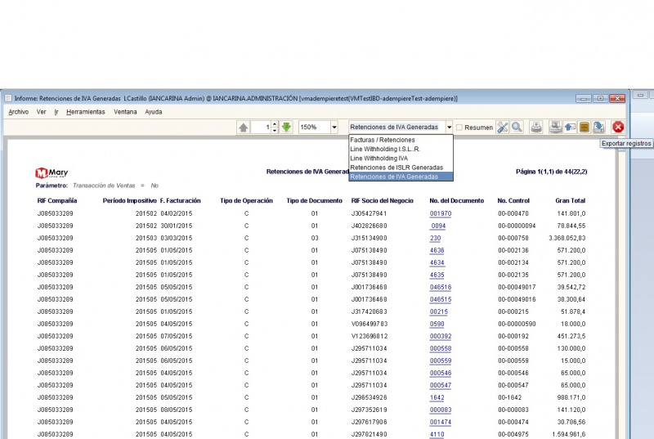The image size is (654, 439).
Task: Open print preview screen icon
Action: coord(555,128)
